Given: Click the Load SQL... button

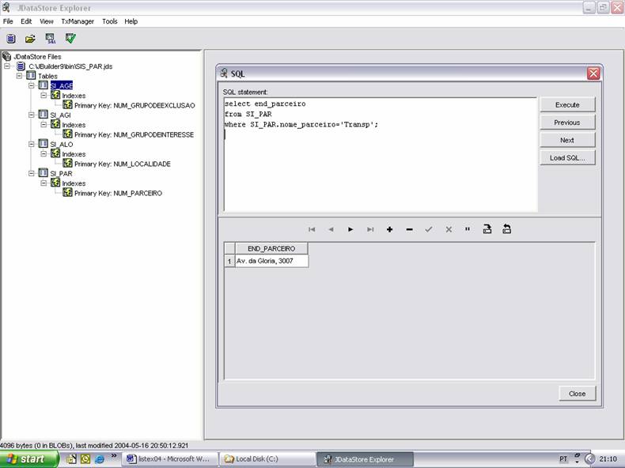Looking at the screenshot, I should (567, 158).
